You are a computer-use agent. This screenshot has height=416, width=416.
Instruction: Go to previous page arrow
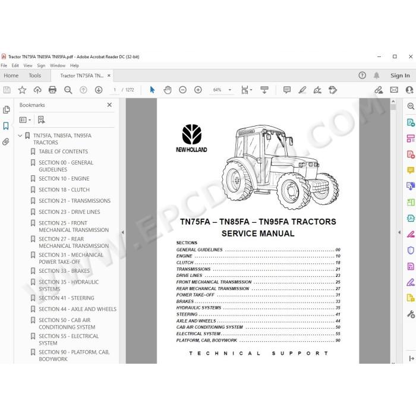[83, 90]
